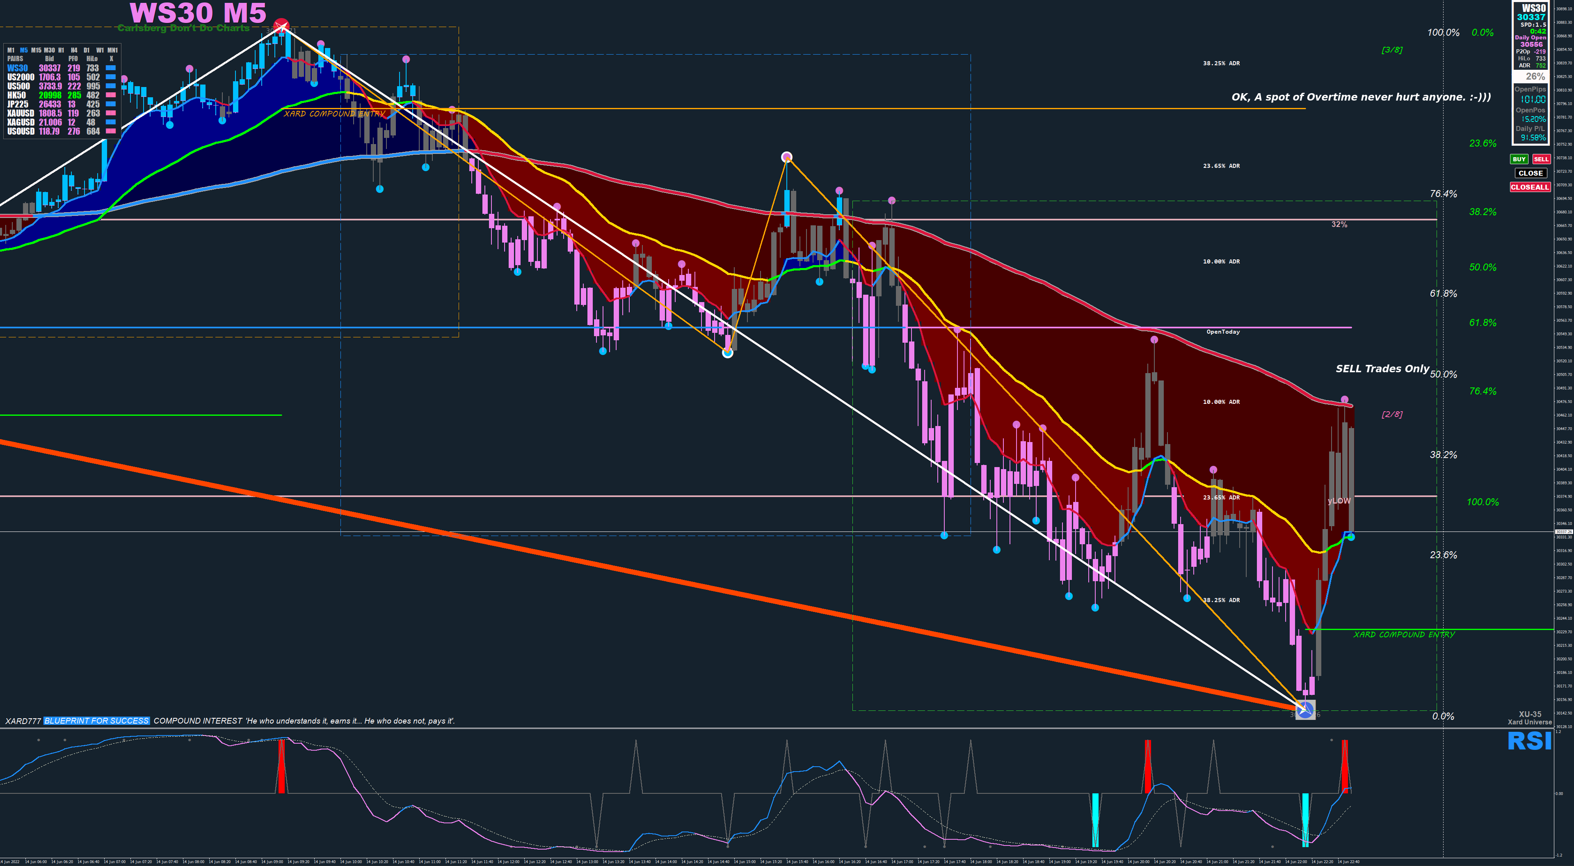Click the pink trend swatch for HK50
This screenshot has height=866, width=1574.
click(x=111, y=95)
